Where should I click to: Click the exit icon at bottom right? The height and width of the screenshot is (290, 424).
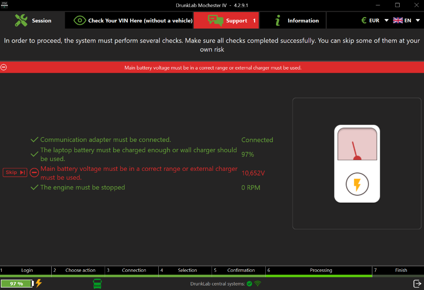pos(417,283)
